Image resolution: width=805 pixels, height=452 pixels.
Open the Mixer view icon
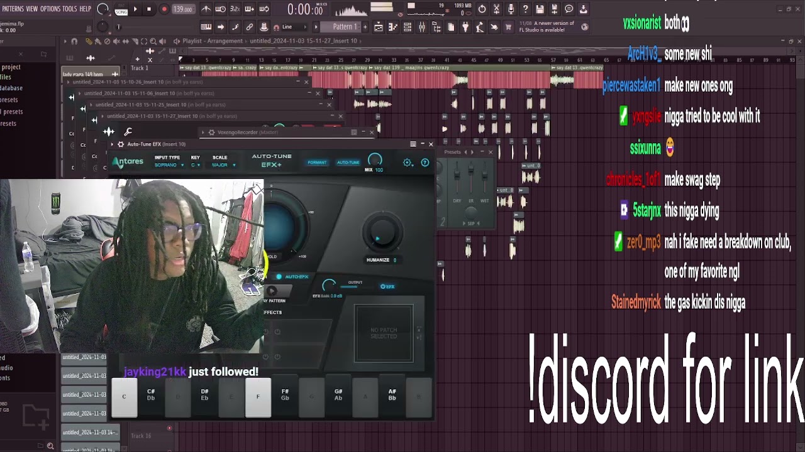point(422,27)
